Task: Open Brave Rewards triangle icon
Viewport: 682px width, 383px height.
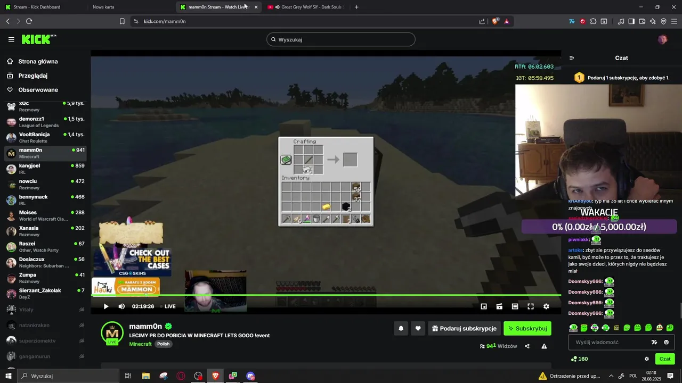Action: (x=506, y=21)
